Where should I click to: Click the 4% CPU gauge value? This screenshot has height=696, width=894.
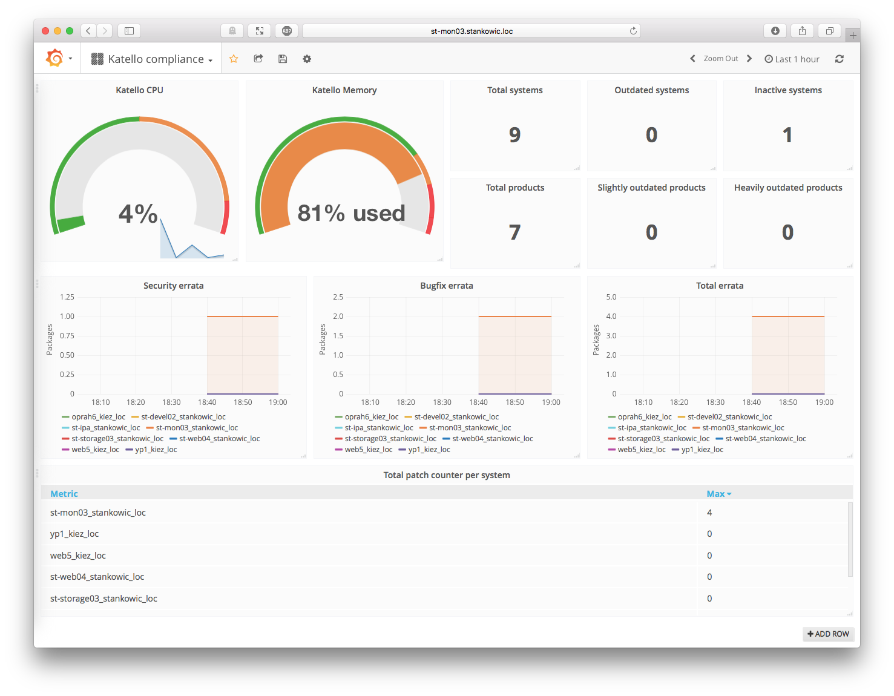click(x=138, y=214)
